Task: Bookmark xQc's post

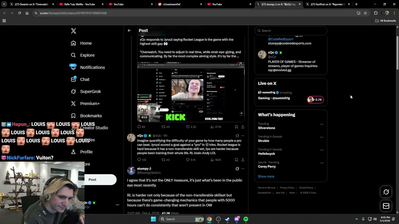Action: coord(236,160)
